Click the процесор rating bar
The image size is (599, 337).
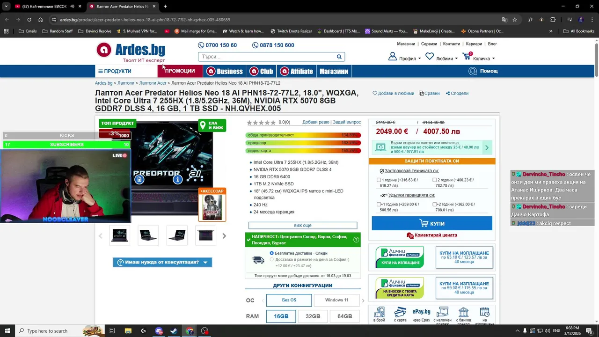pos(303,143)
